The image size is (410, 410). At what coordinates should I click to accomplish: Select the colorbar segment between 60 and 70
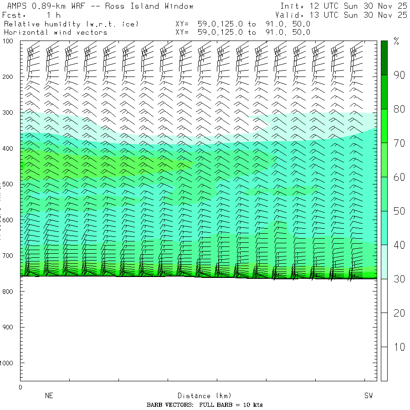tap(384, 160)
